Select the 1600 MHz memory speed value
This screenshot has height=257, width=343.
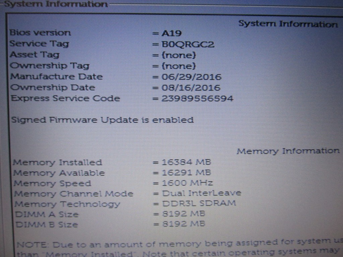[x=187, y=183]
